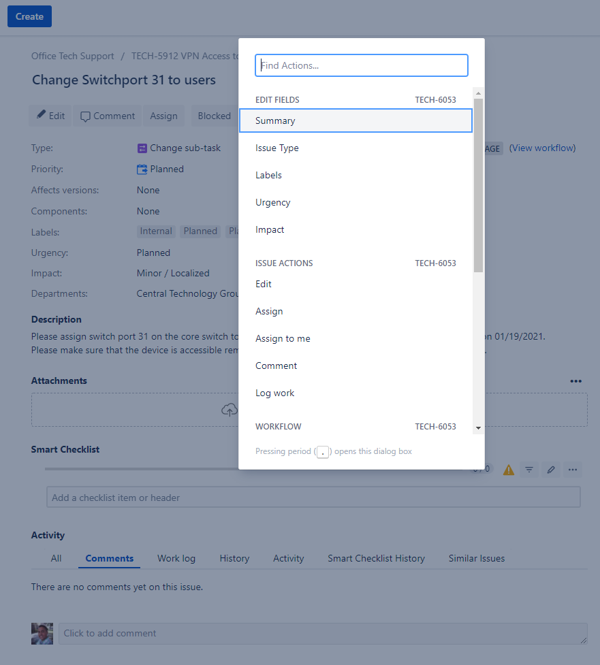Click the Planned priority calendar icon
The image size is (600, 665).
pyautogui.click(x=142, y=169)
